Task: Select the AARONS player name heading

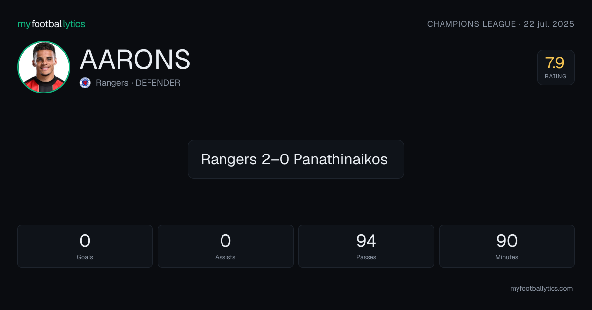Action: click(135, 60)
